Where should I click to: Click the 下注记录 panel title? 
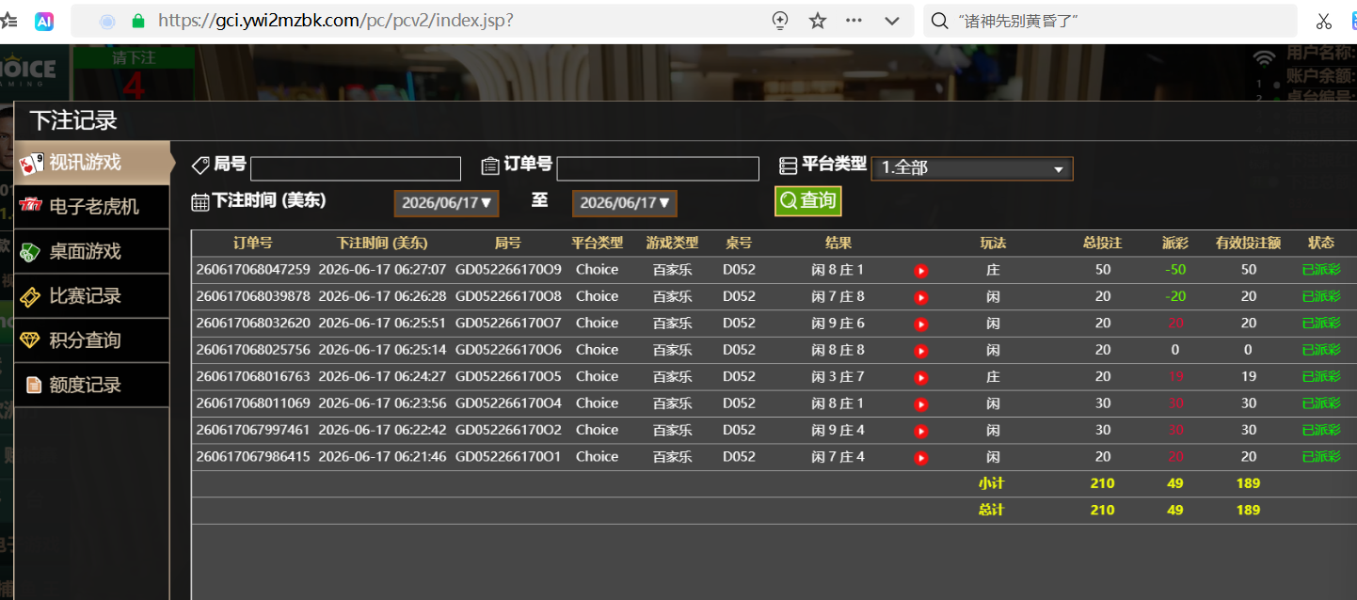(73, 120)
